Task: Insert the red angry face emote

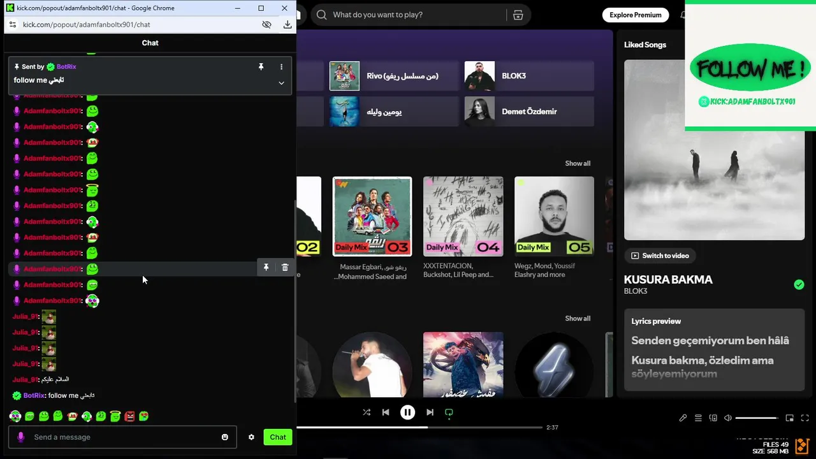Action: pos(129,416)
